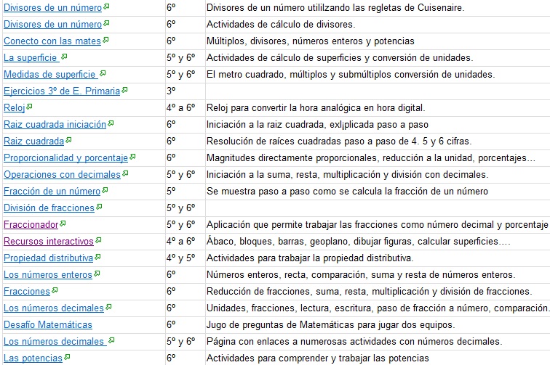
Task: Click grade '5º y 6º' in División de fracciones row
Action: click(x=181, y=208)
